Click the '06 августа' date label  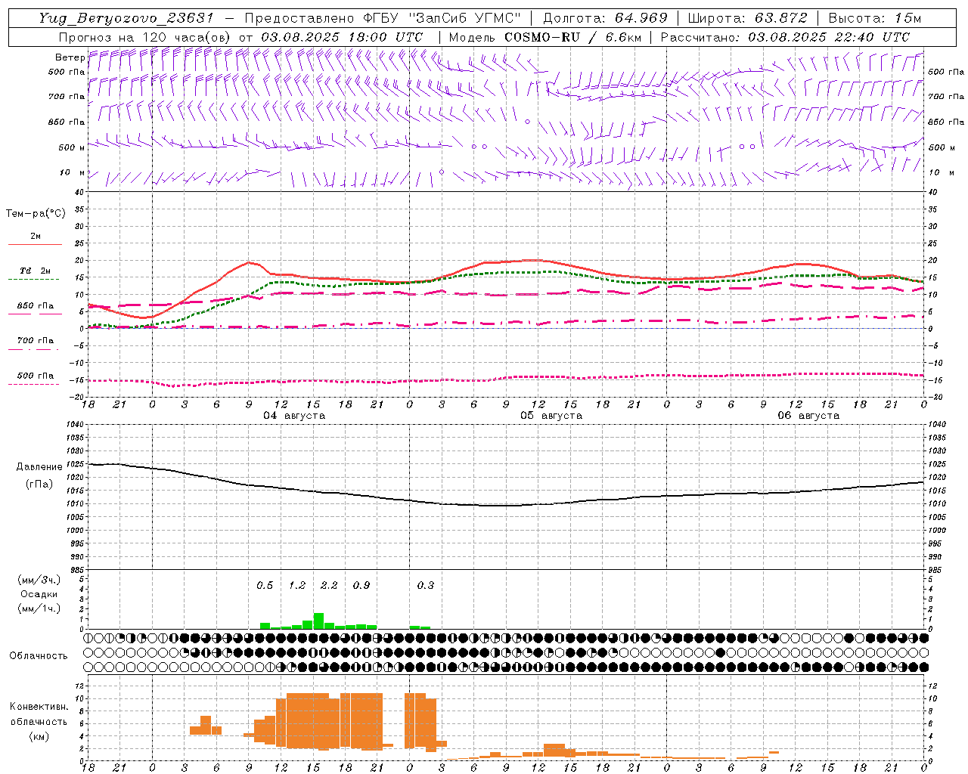808,416
